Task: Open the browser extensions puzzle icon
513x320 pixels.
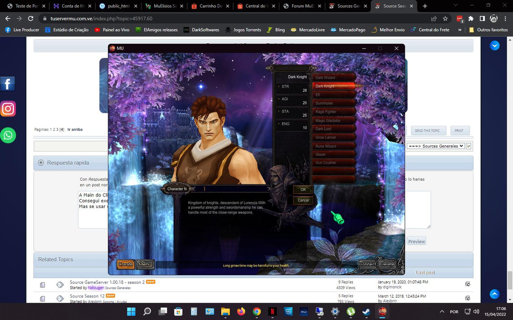Action: (471, 18)
